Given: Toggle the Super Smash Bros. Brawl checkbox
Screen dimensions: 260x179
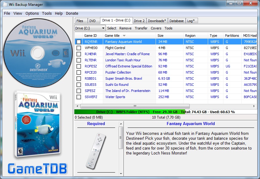Looking at the screenshot, I should click(x=79, y=78).
